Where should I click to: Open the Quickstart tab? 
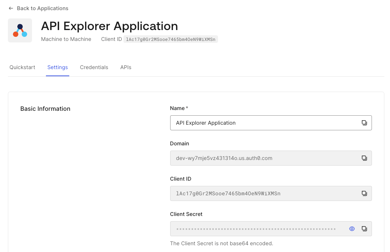click(22, 67)
